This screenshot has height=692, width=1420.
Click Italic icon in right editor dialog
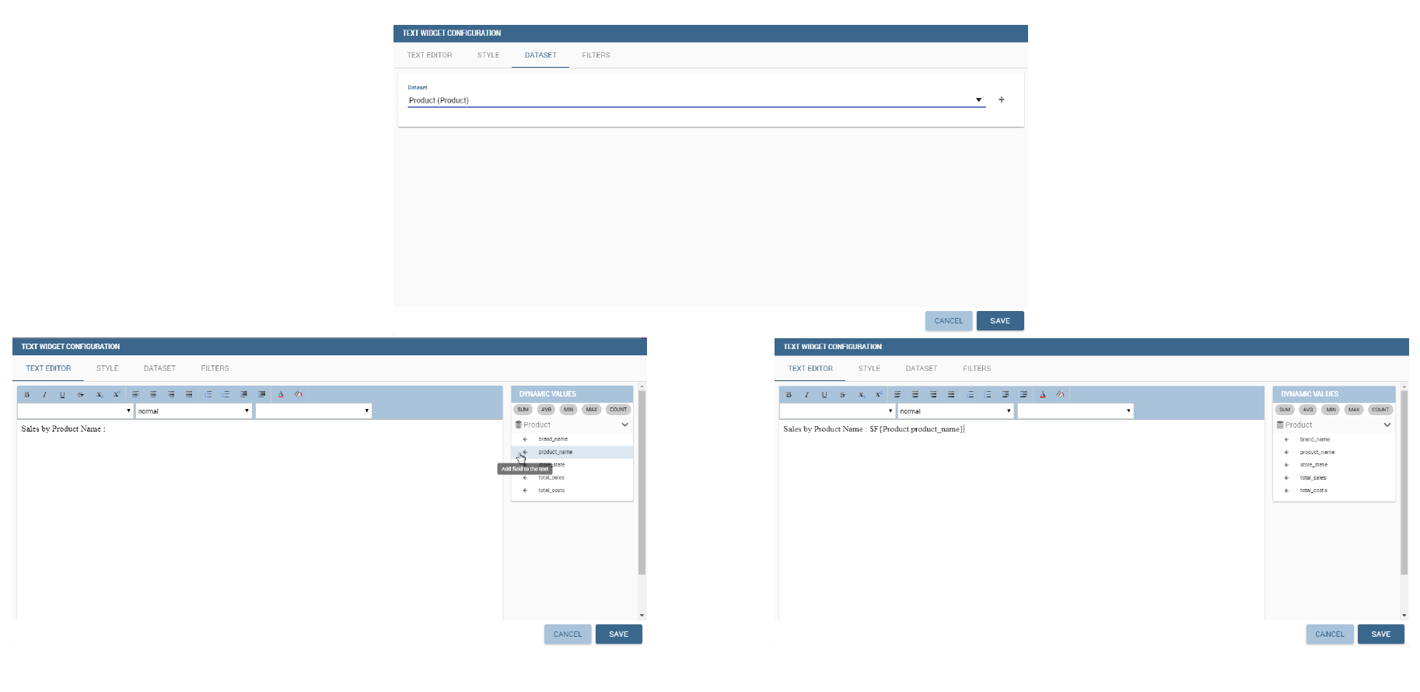(x=806, y=394)
